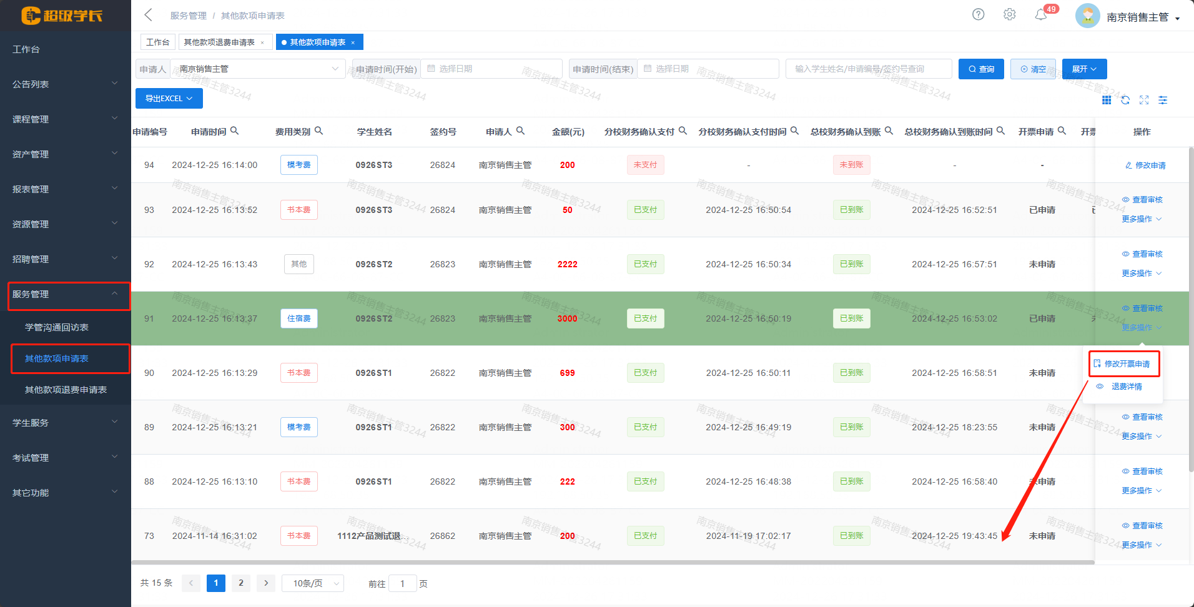This screenshot has height=607, width=1194.
Task: Click the 查询 search button
Action: [981, 69]
